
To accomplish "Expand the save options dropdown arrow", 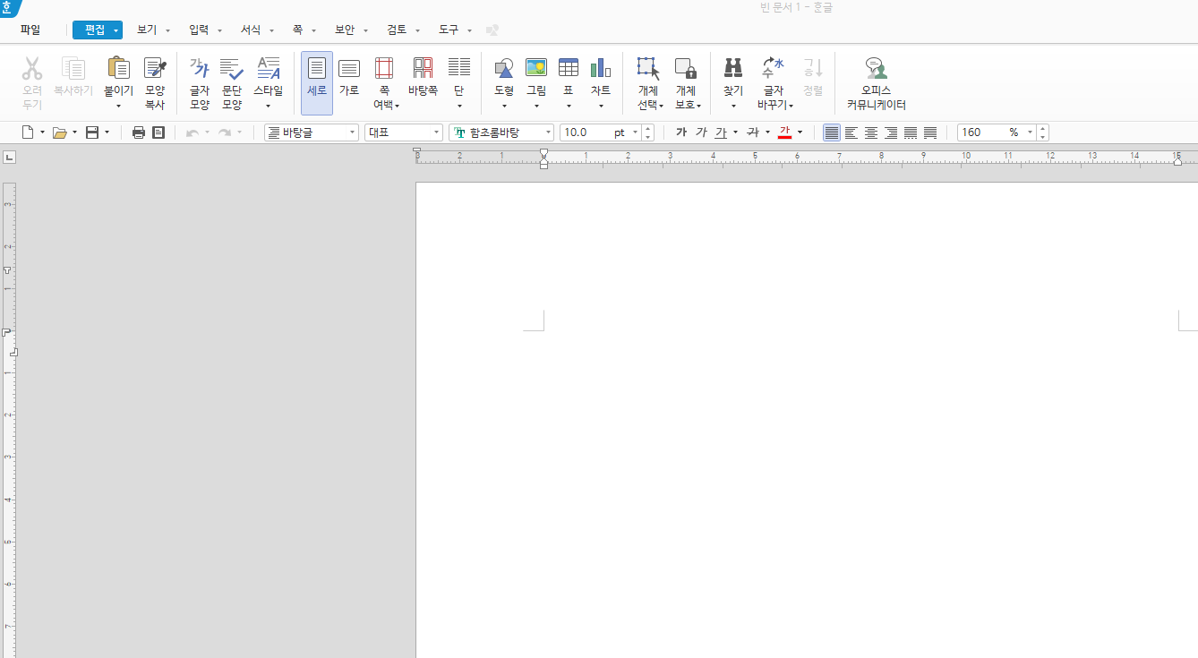I will coord(107,132).
